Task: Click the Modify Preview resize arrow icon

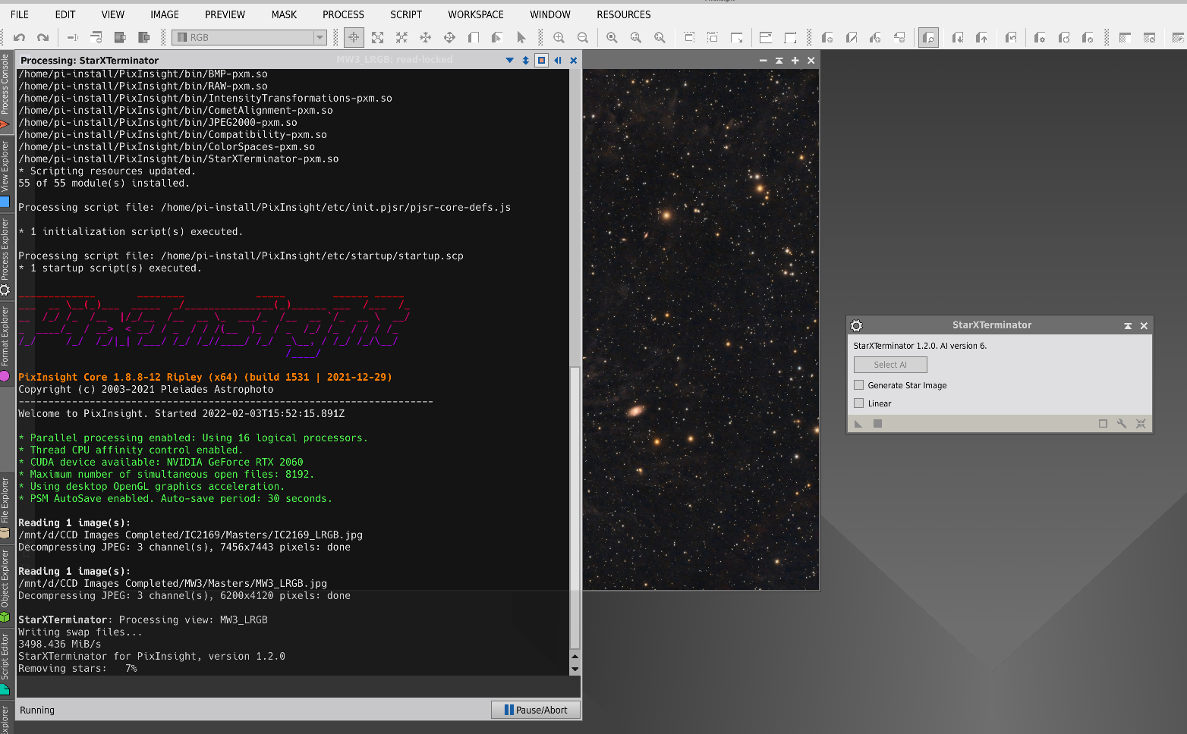Action: [x=736, y=37]
